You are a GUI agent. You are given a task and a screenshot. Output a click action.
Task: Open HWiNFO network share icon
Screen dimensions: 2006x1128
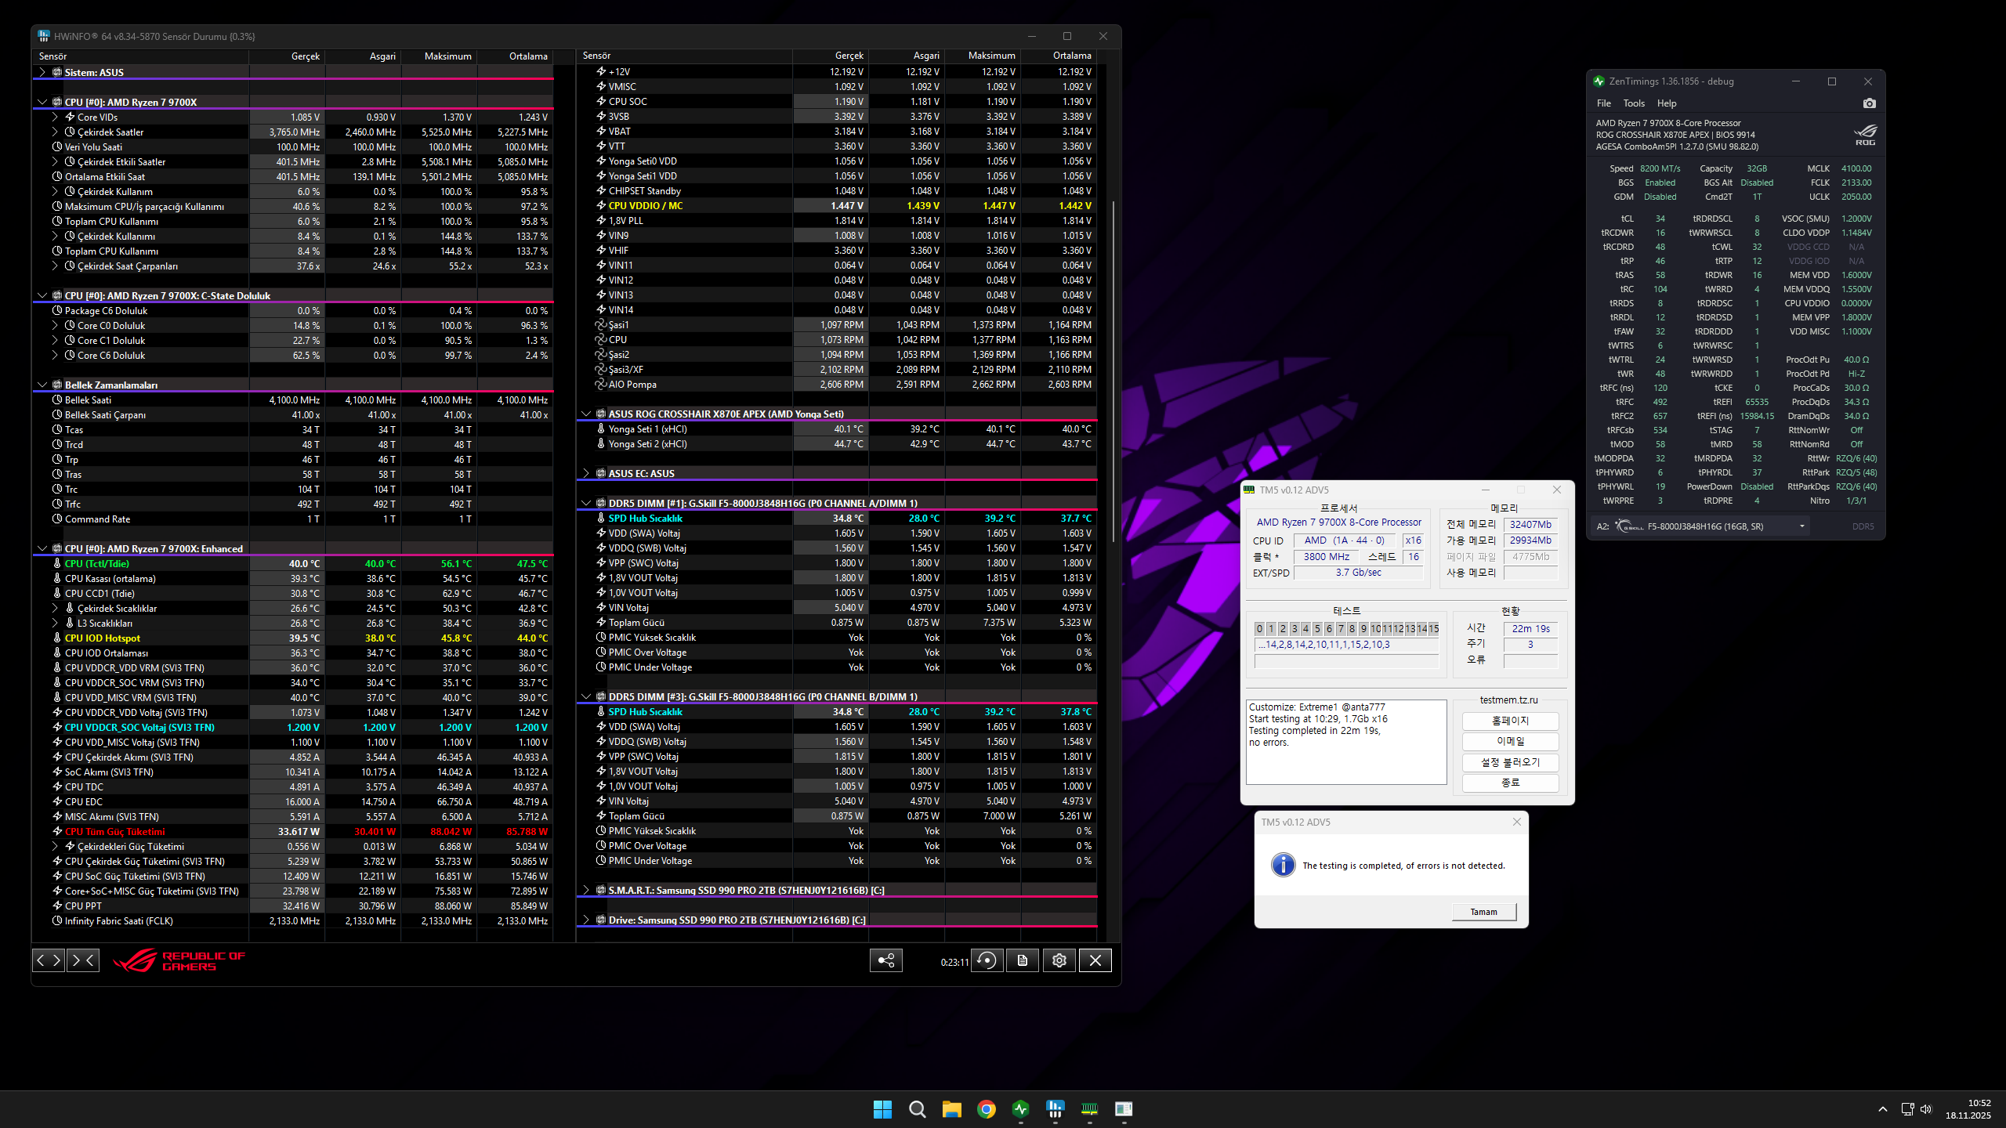click(x=886, y=960)
